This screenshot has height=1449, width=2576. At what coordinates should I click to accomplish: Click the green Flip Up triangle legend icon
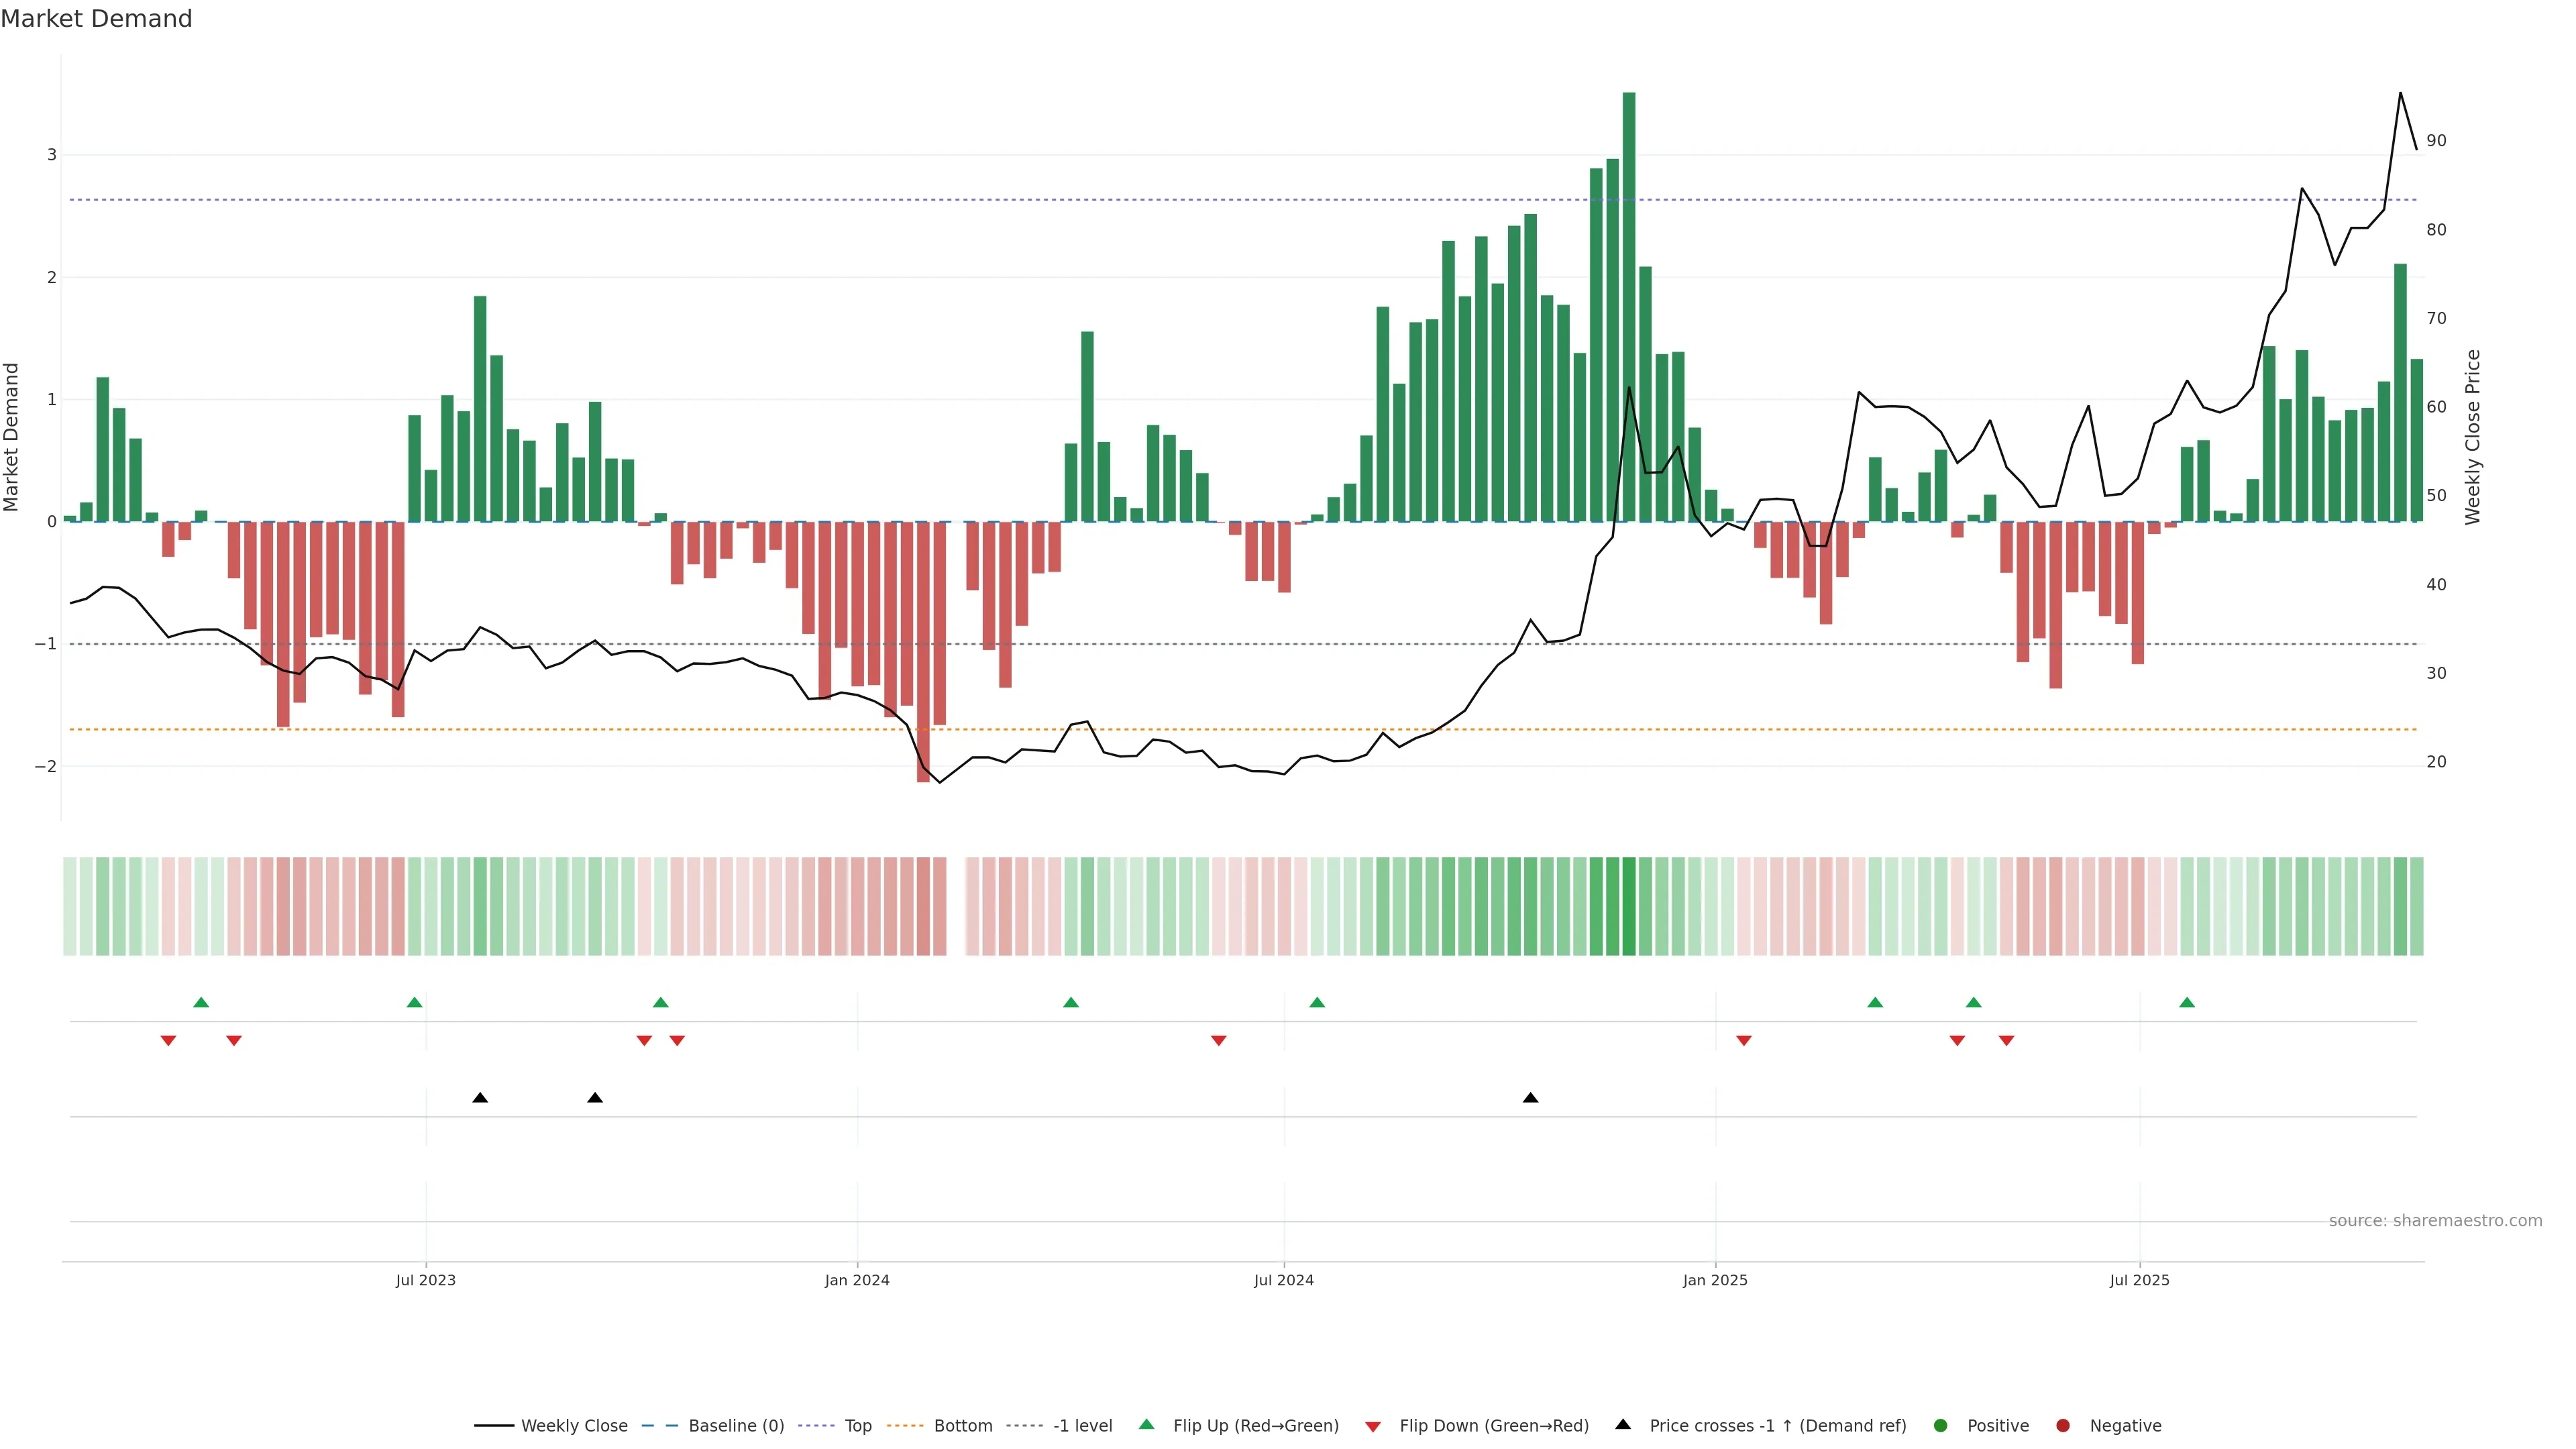[x=1146, y=1424]
